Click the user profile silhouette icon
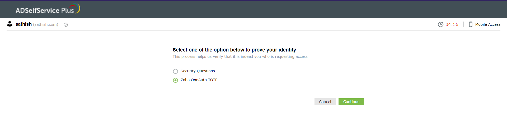 [10, 24]
